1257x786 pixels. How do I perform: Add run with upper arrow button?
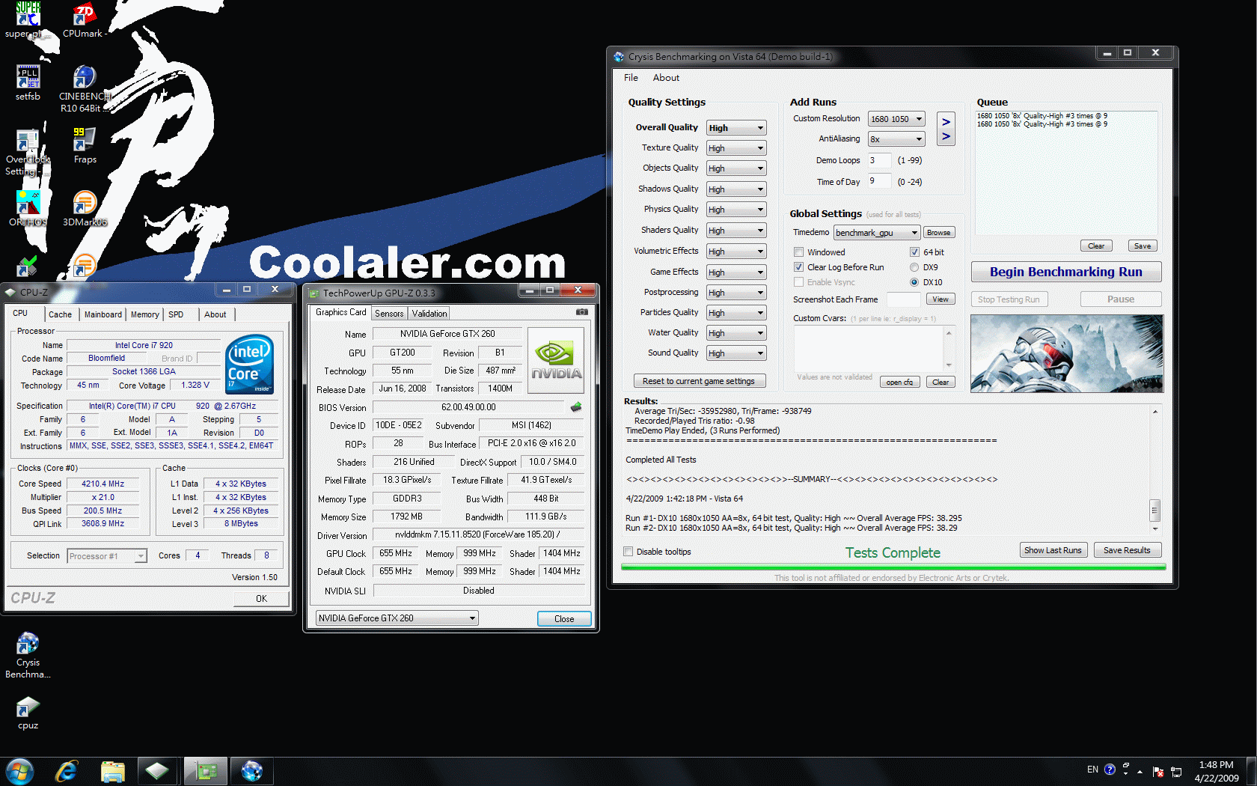[946, 122]
